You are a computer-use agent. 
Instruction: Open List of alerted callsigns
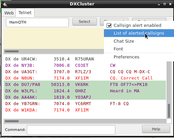(139, 33)
